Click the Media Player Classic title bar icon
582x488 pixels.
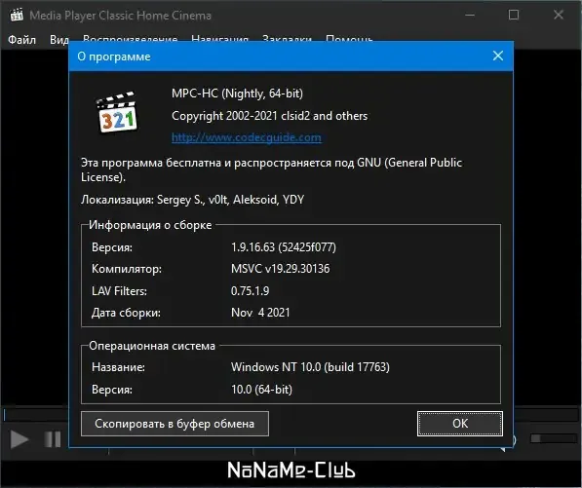pyautogui.click(x=17, y=16)
